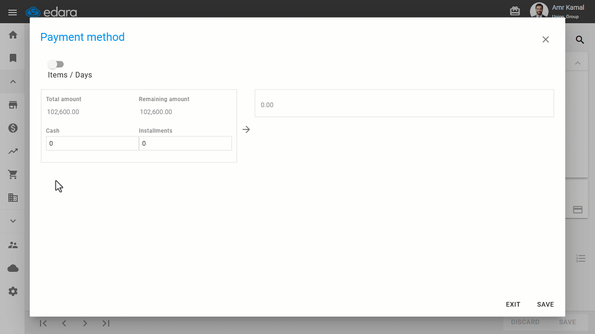Viewport: 595px width, 334px height.
Task: Open the gift card icon in header
Action: pyautogui.click(x=515, y=11)
